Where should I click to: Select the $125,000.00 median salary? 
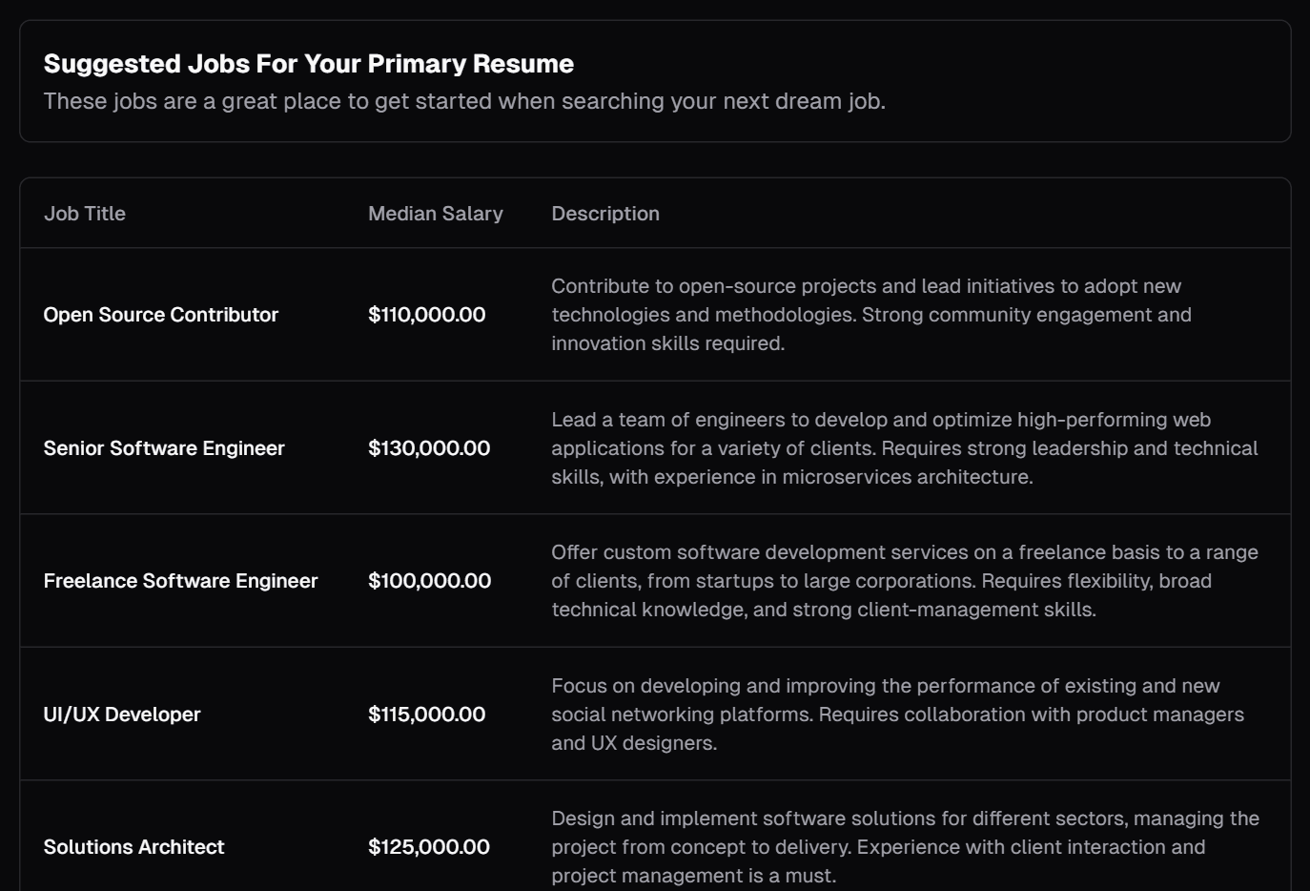coord(429,847)
